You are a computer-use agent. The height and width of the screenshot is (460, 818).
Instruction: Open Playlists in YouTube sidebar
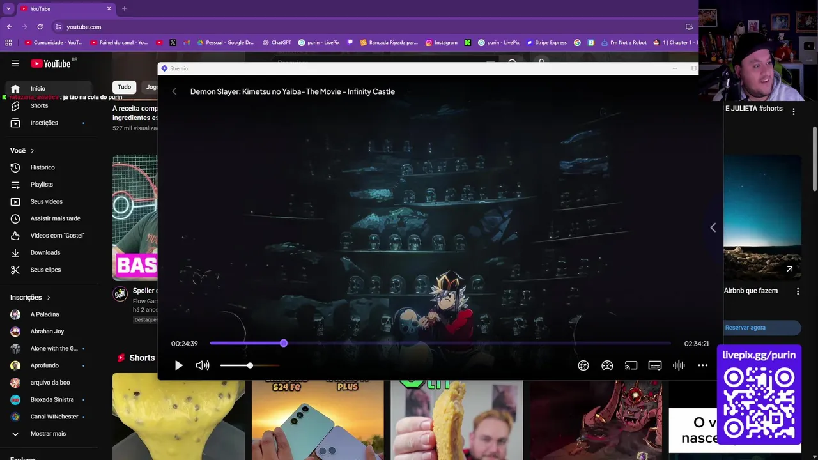(48, 185)
